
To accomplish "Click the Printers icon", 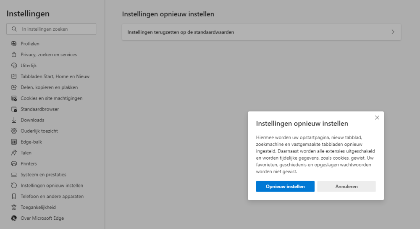I will 14,164.
